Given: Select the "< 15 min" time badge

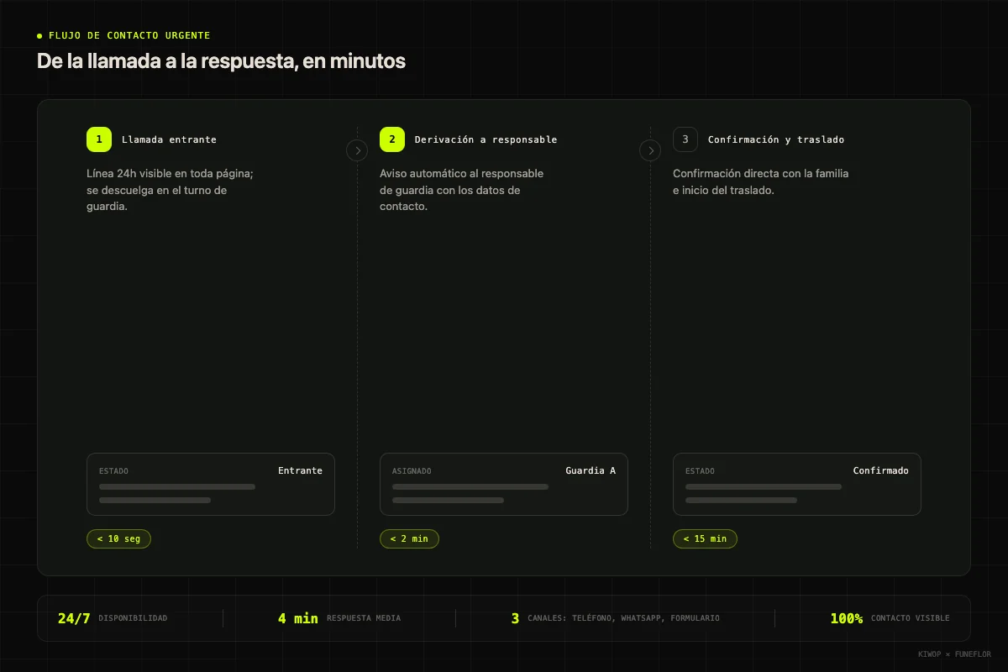Looking at the screenshot, I should (705, 538).
